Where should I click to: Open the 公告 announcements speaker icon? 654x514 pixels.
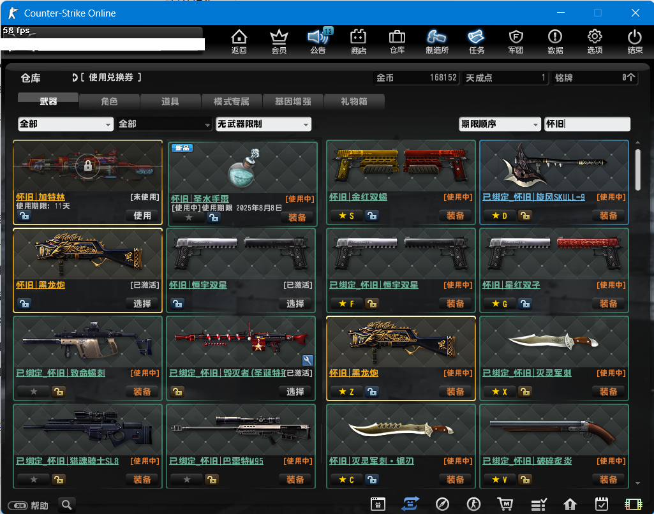(x=318, y=41)
